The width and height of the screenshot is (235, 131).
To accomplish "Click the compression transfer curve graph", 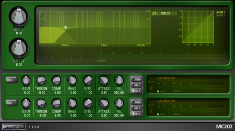I will pyautogui.click(x=198, y=27).
